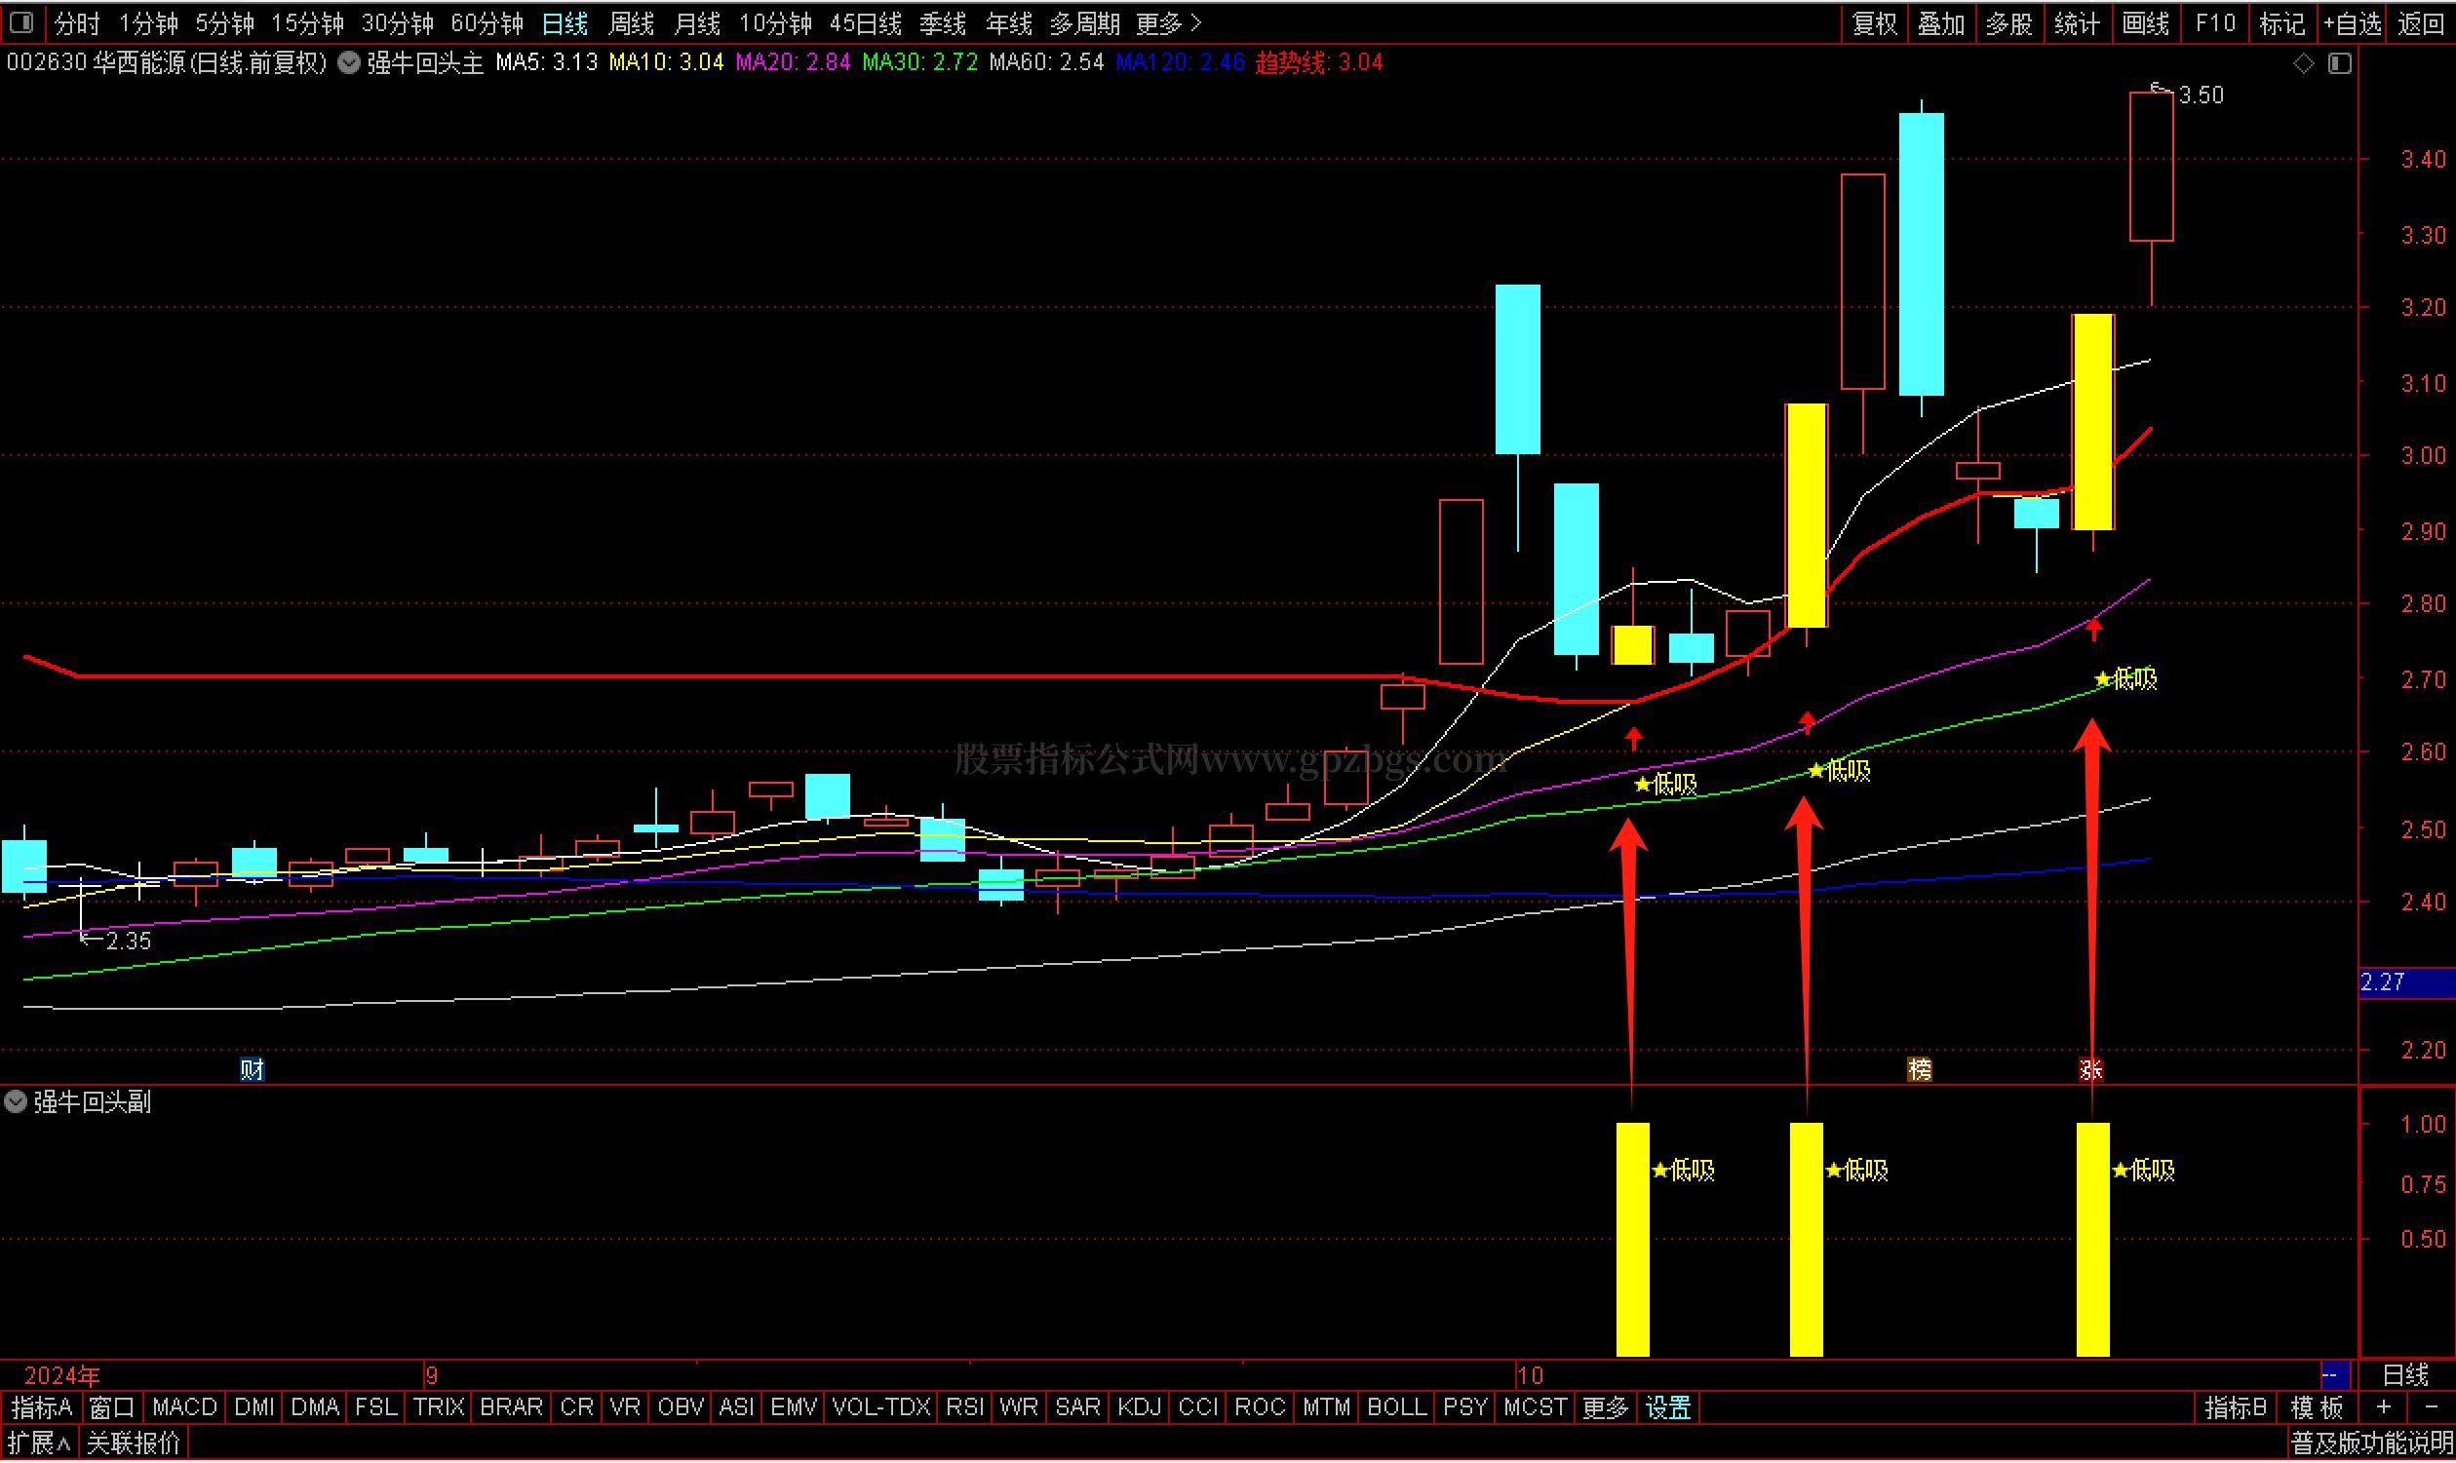Switch sub-chart to ROC indicator
2456x1463 pixels.
[1260, 1408]
